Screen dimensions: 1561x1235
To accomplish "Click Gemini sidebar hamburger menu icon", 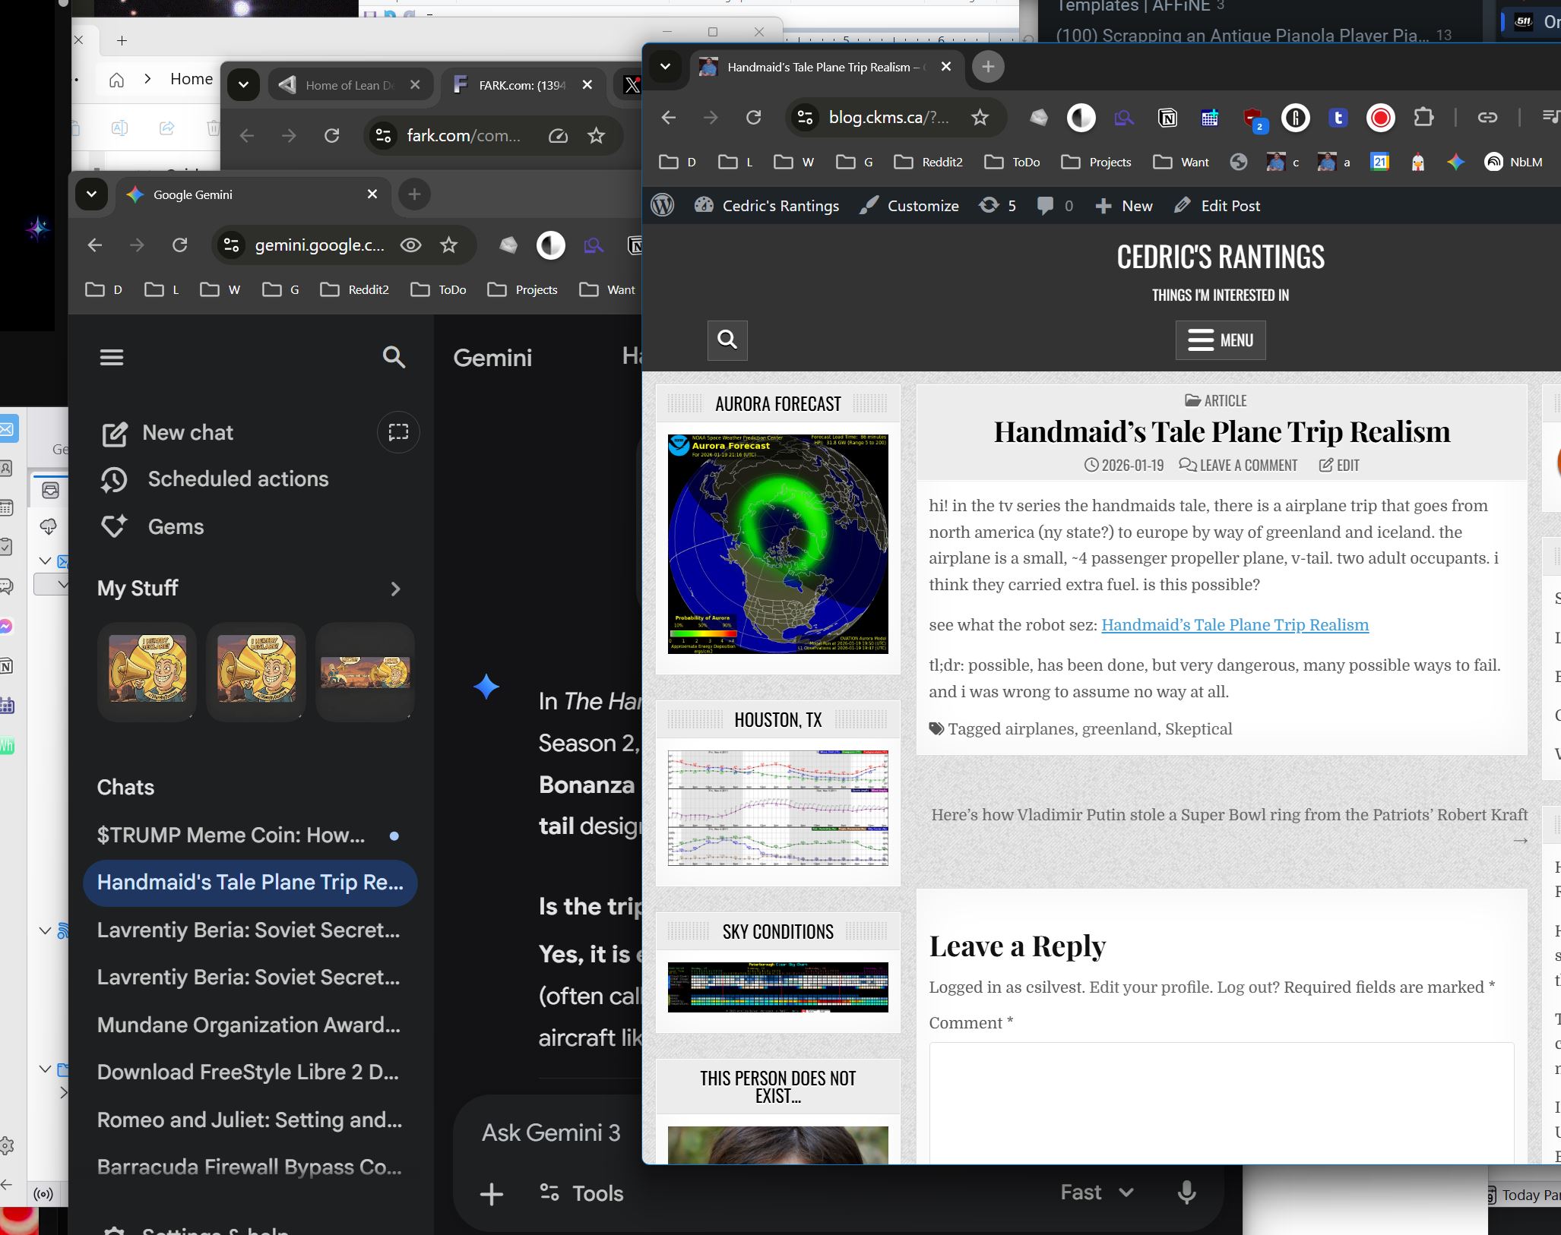I will (112, 357).
